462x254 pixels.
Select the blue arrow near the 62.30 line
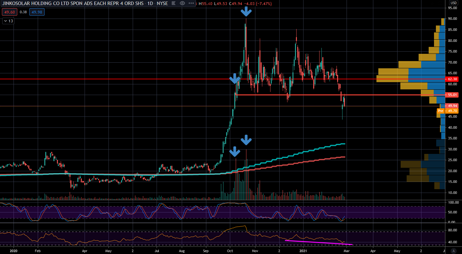234,79
